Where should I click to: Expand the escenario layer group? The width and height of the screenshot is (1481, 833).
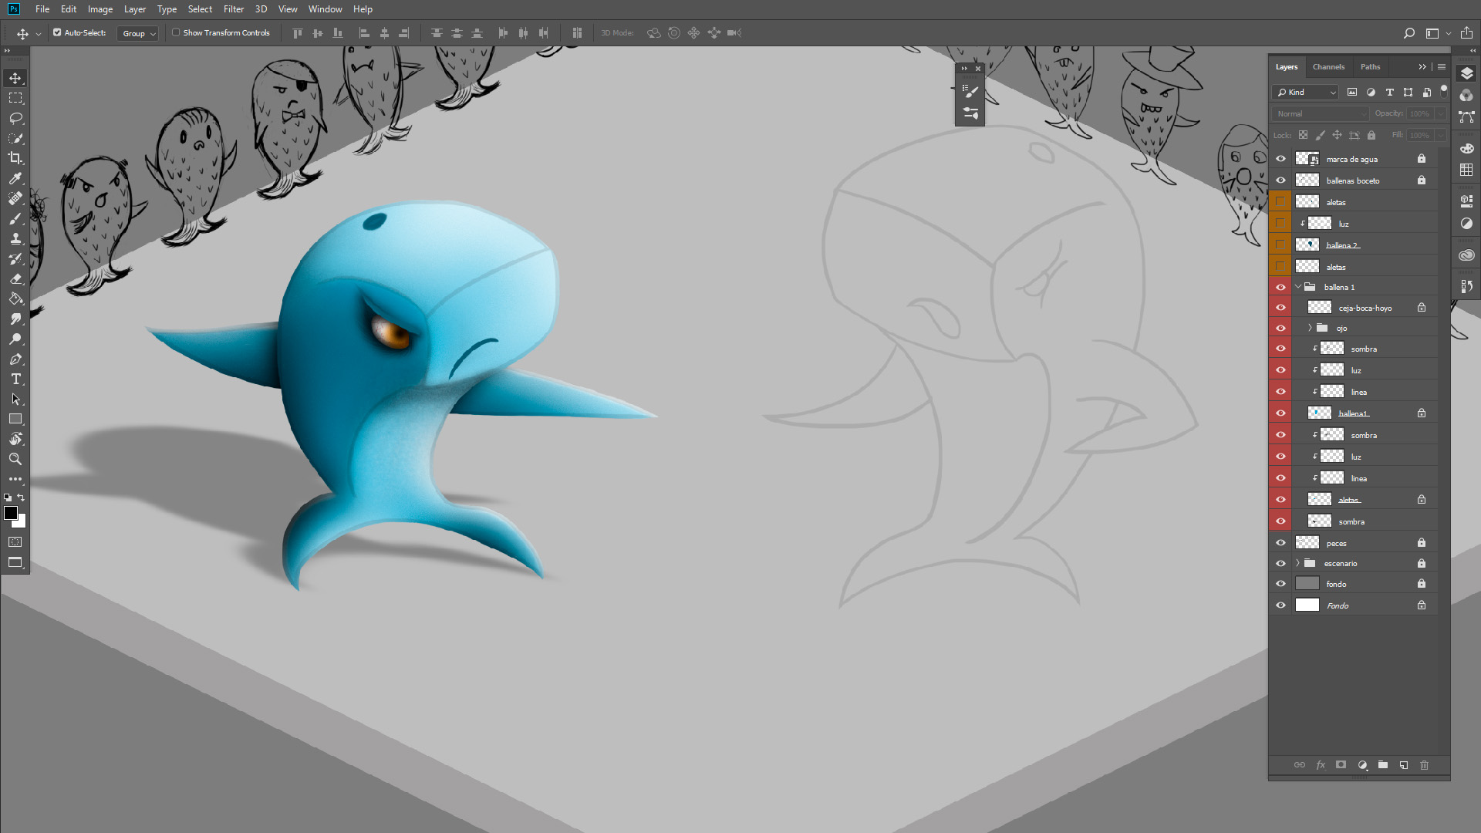1298,563
